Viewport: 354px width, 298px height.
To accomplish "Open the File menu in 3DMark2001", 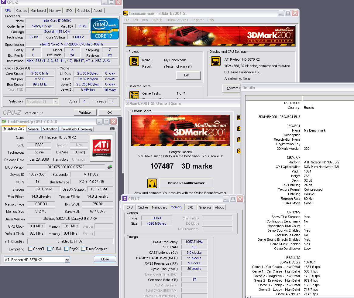I will 127,20.
